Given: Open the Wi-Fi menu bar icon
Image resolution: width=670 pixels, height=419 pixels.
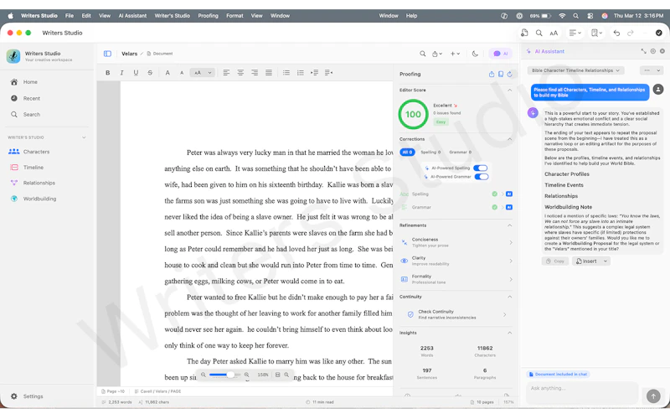Looking at the screenshot, I should coord(562,16).
